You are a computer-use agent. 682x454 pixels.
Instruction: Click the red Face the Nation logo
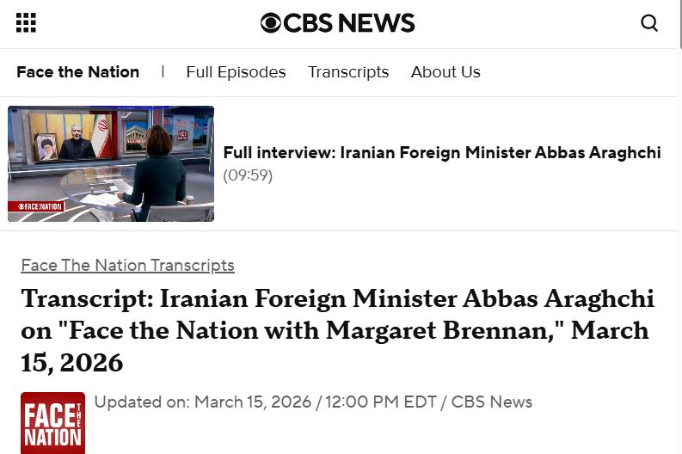click(x=52, y=422)
